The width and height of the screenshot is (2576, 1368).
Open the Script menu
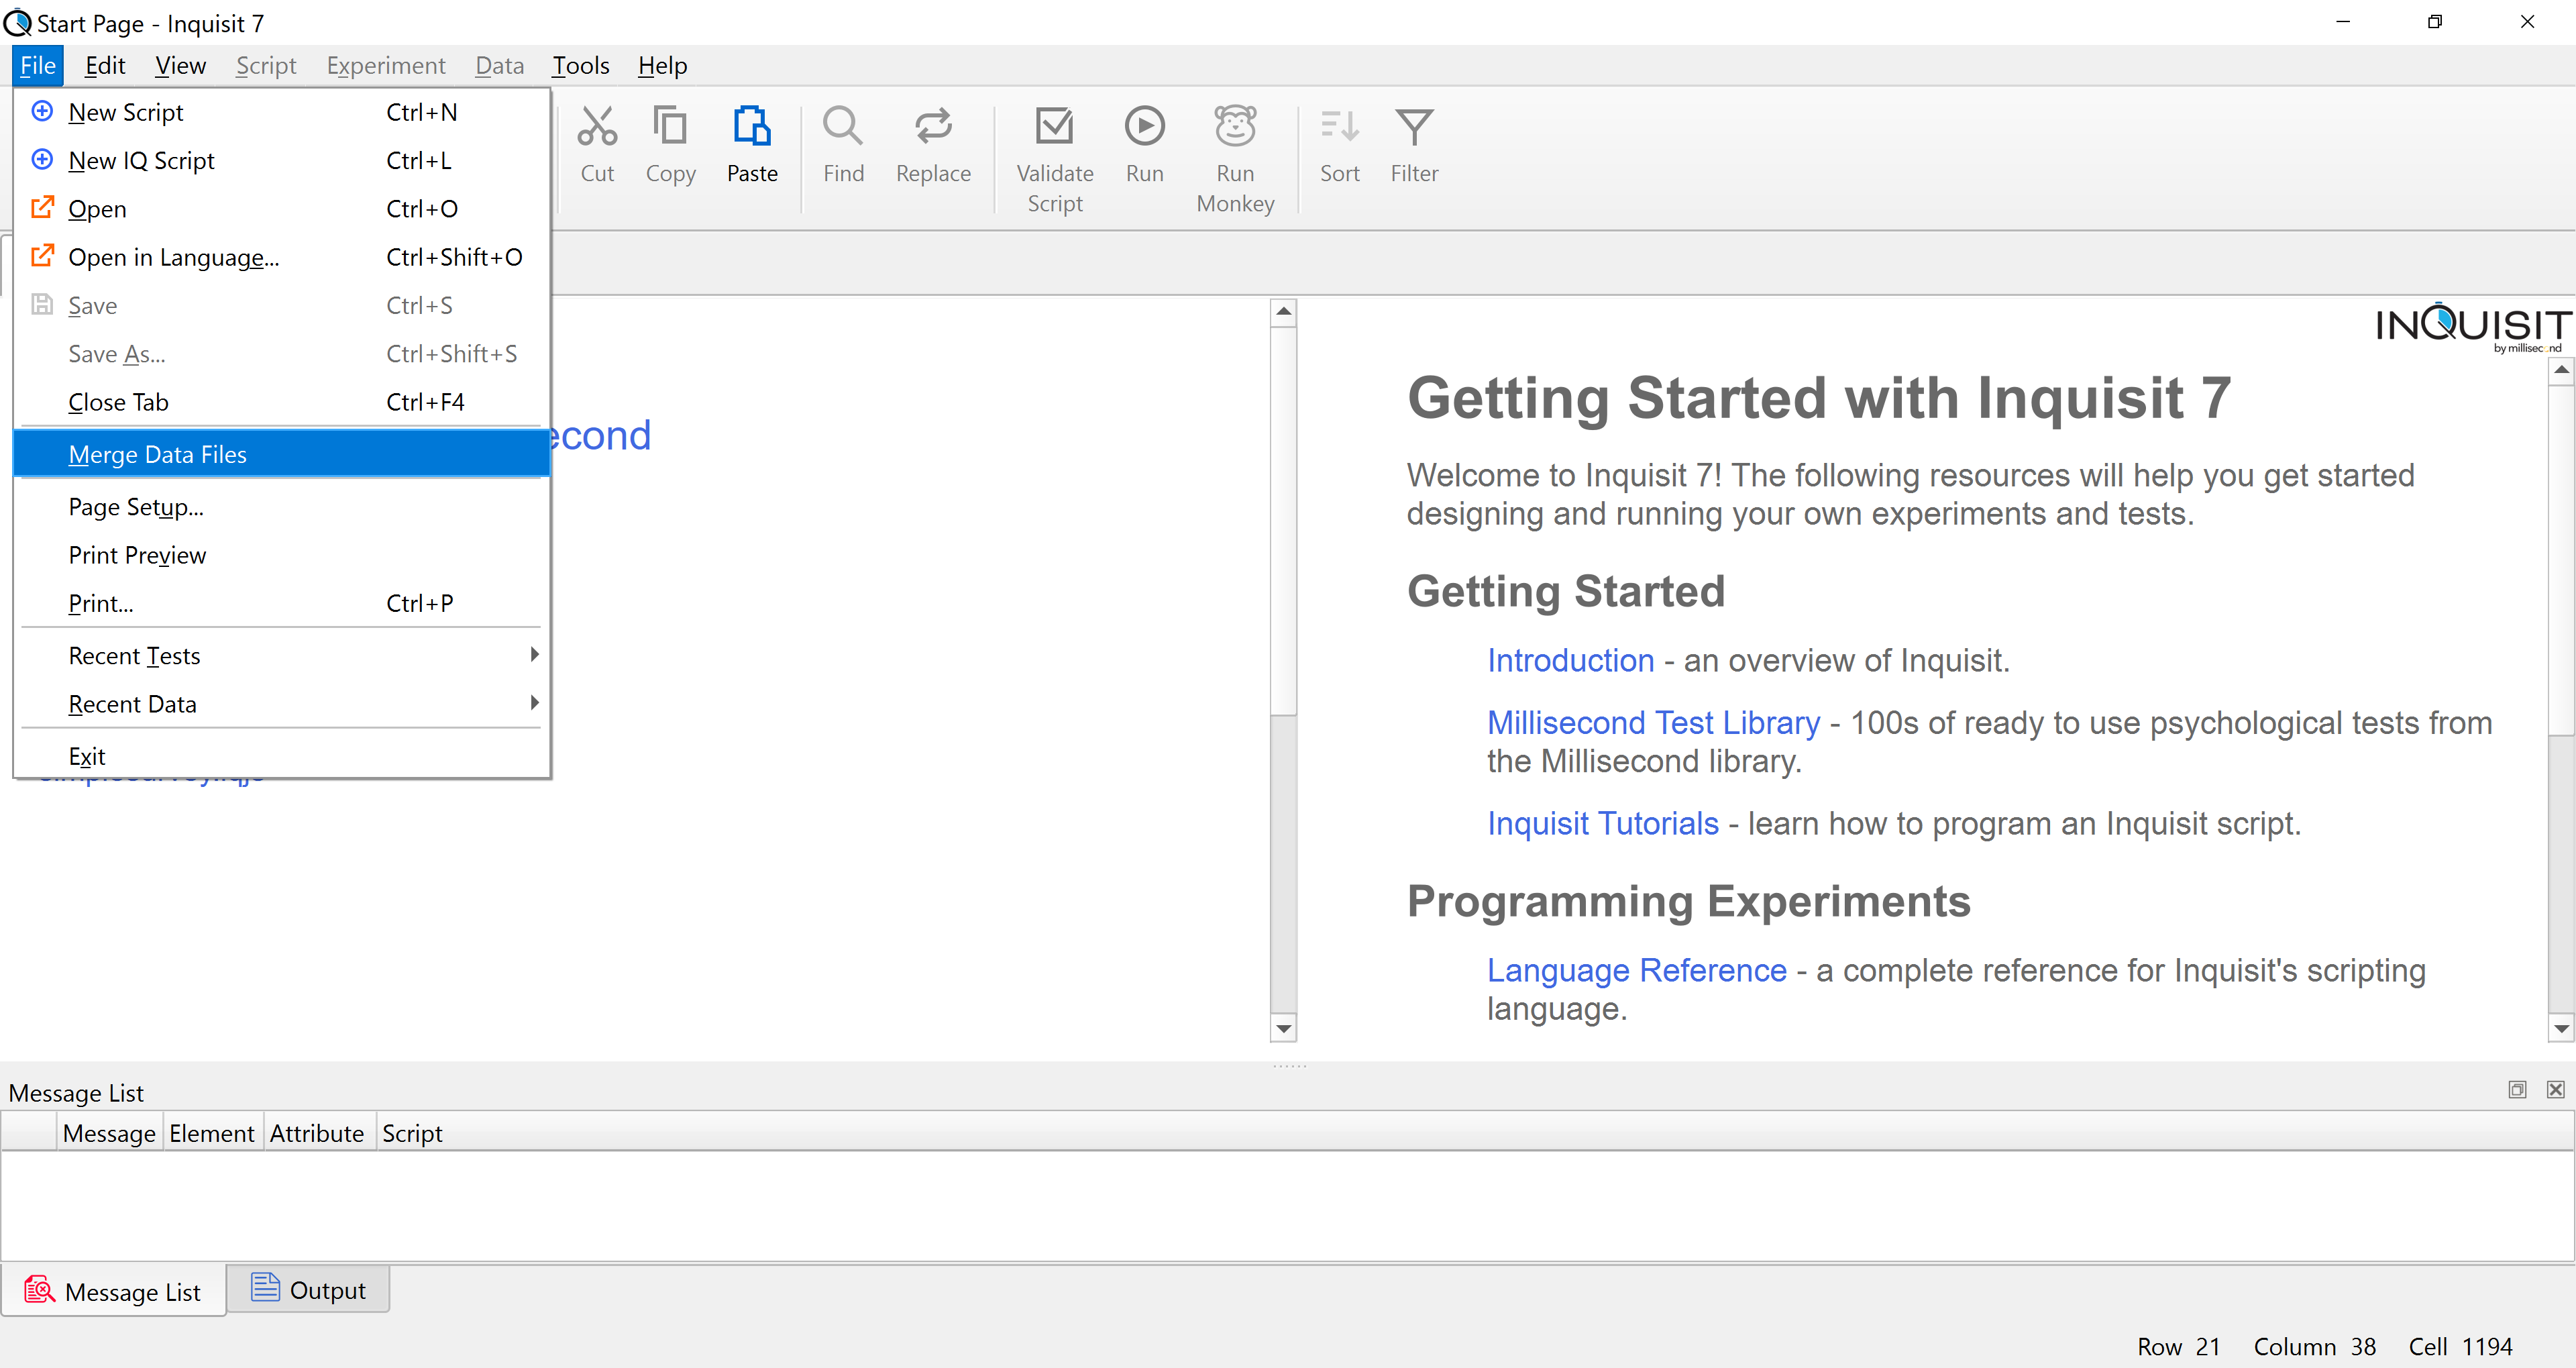[266, 65]
